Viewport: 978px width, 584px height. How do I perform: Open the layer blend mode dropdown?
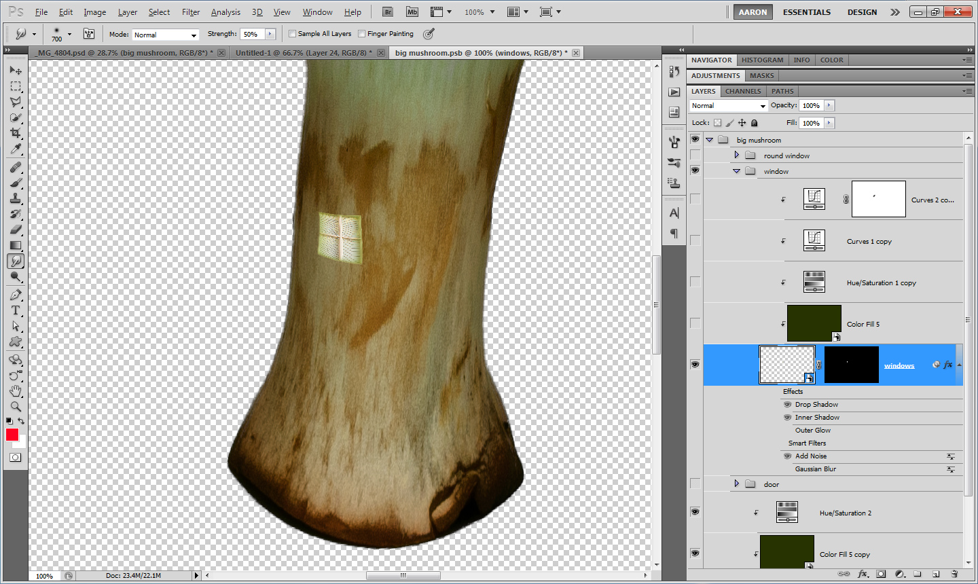click(728, 106)
